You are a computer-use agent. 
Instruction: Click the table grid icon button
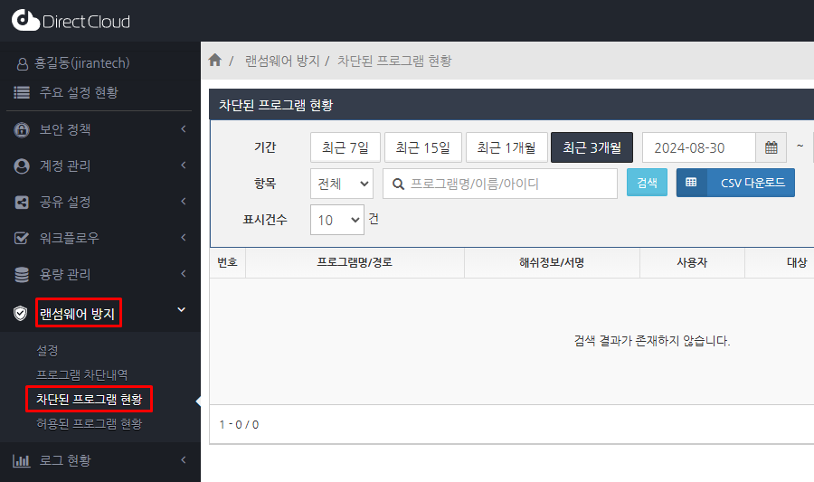pos(691,183)
